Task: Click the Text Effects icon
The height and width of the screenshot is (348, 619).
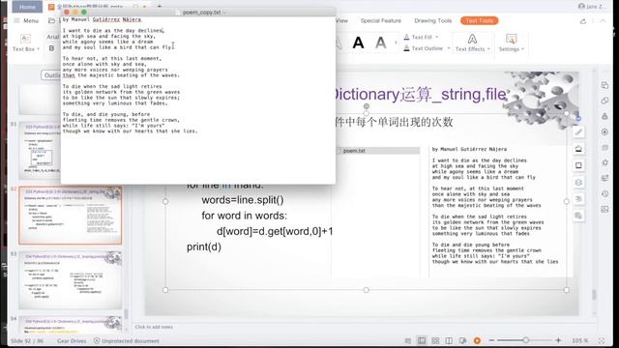Action: (472, 39)
